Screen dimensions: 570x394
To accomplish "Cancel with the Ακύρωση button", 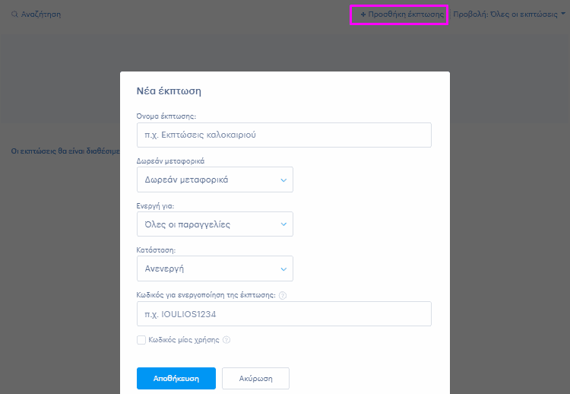I will [255, 378].
